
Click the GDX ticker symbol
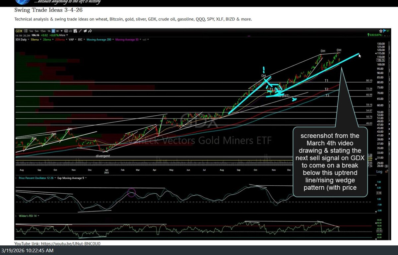[19, 31]
